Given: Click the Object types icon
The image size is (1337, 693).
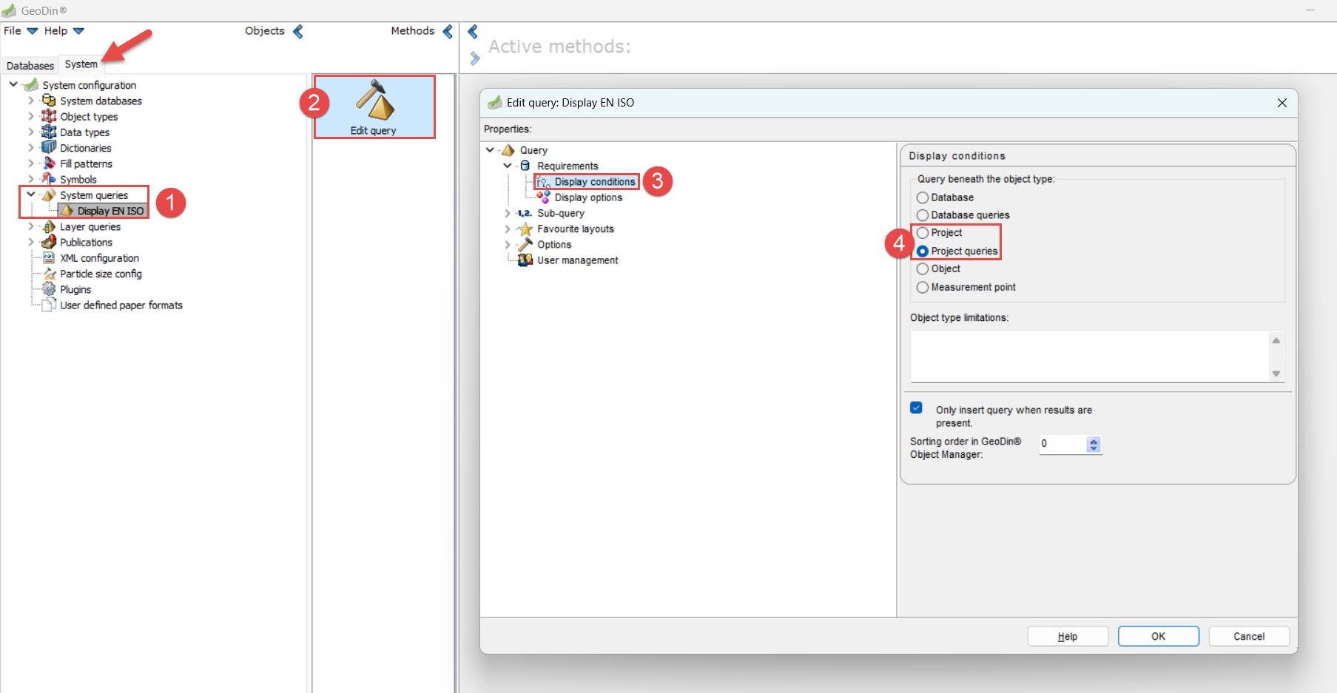Looking at the screenshot, I should tap(49, 116).
